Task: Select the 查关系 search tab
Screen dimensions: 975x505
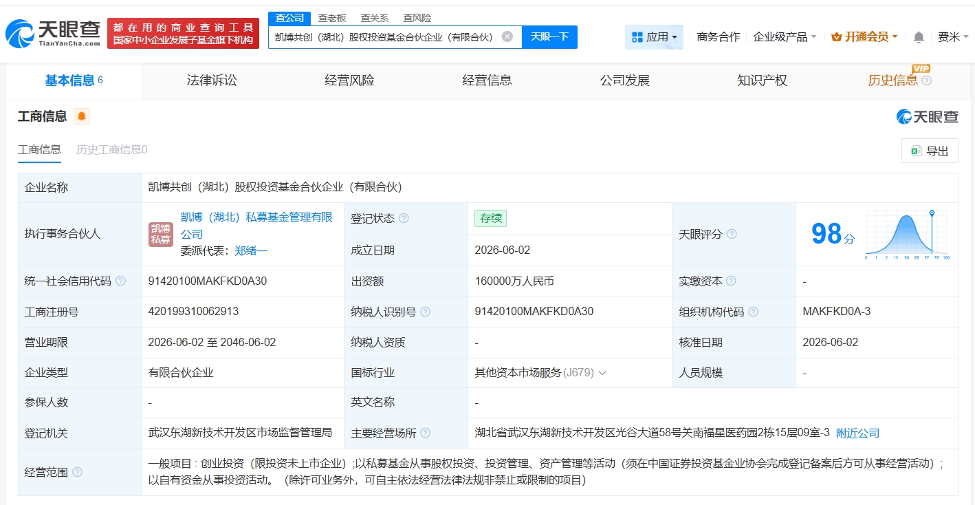Action: [x=375, y=18]
